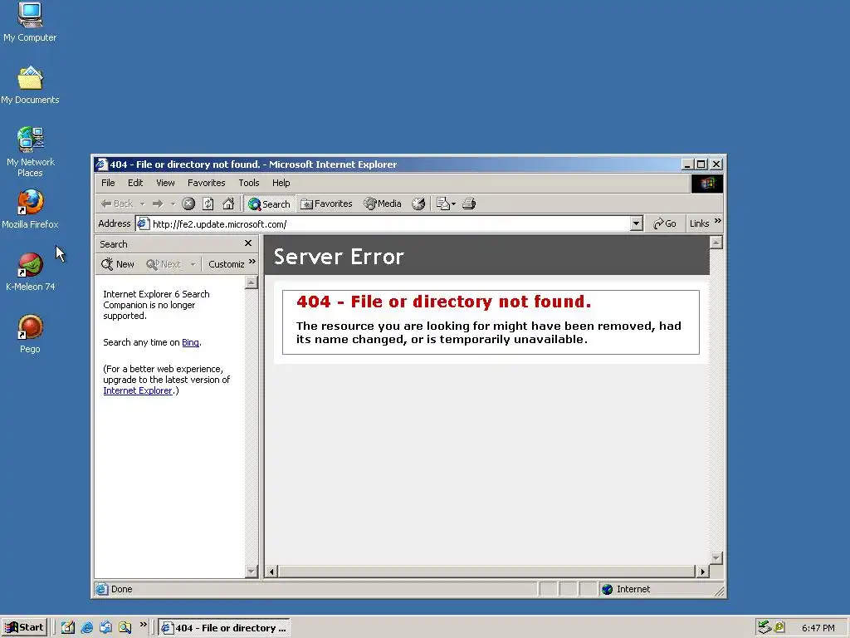850x638 pixels.
Task: Click the Go button
Action: (665, 223)
